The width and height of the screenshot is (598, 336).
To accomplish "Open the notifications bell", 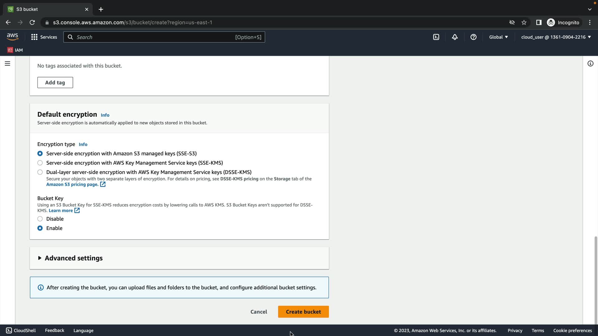I will 455,37.
